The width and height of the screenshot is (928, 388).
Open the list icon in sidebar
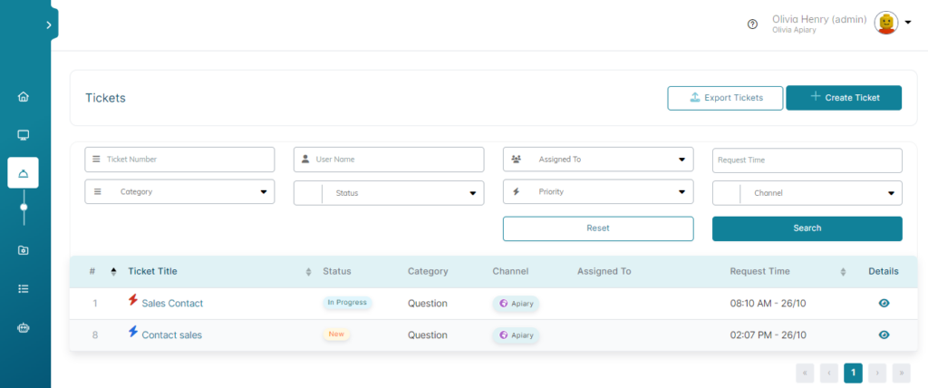(x=23, y=288)
